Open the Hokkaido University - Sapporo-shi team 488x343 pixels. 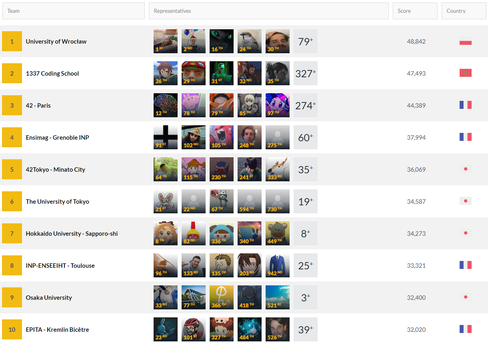click(x=72, y=233)
